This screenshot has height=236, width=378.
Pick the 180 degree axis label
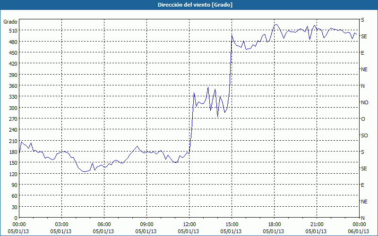tap(14, 152)
